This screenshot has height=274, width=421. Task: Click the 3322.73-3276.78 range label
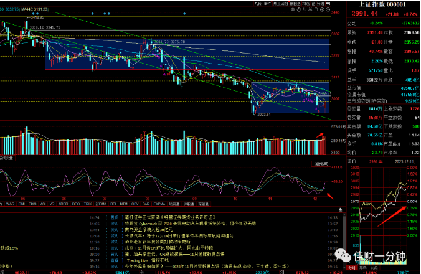(169, 42)
